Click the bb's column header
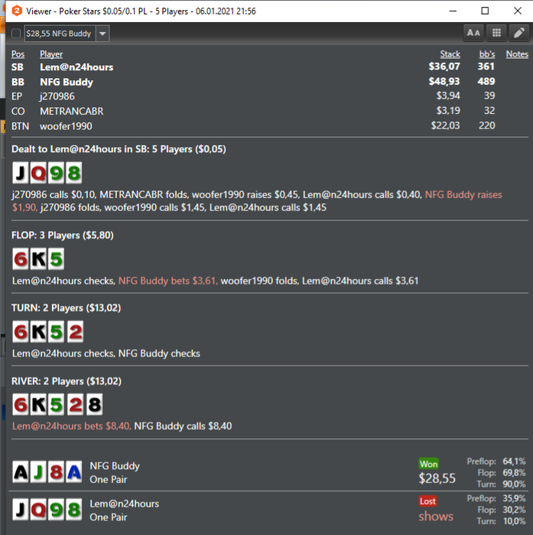The width and height of the screenshot is (533, 535). coord(487,54)
